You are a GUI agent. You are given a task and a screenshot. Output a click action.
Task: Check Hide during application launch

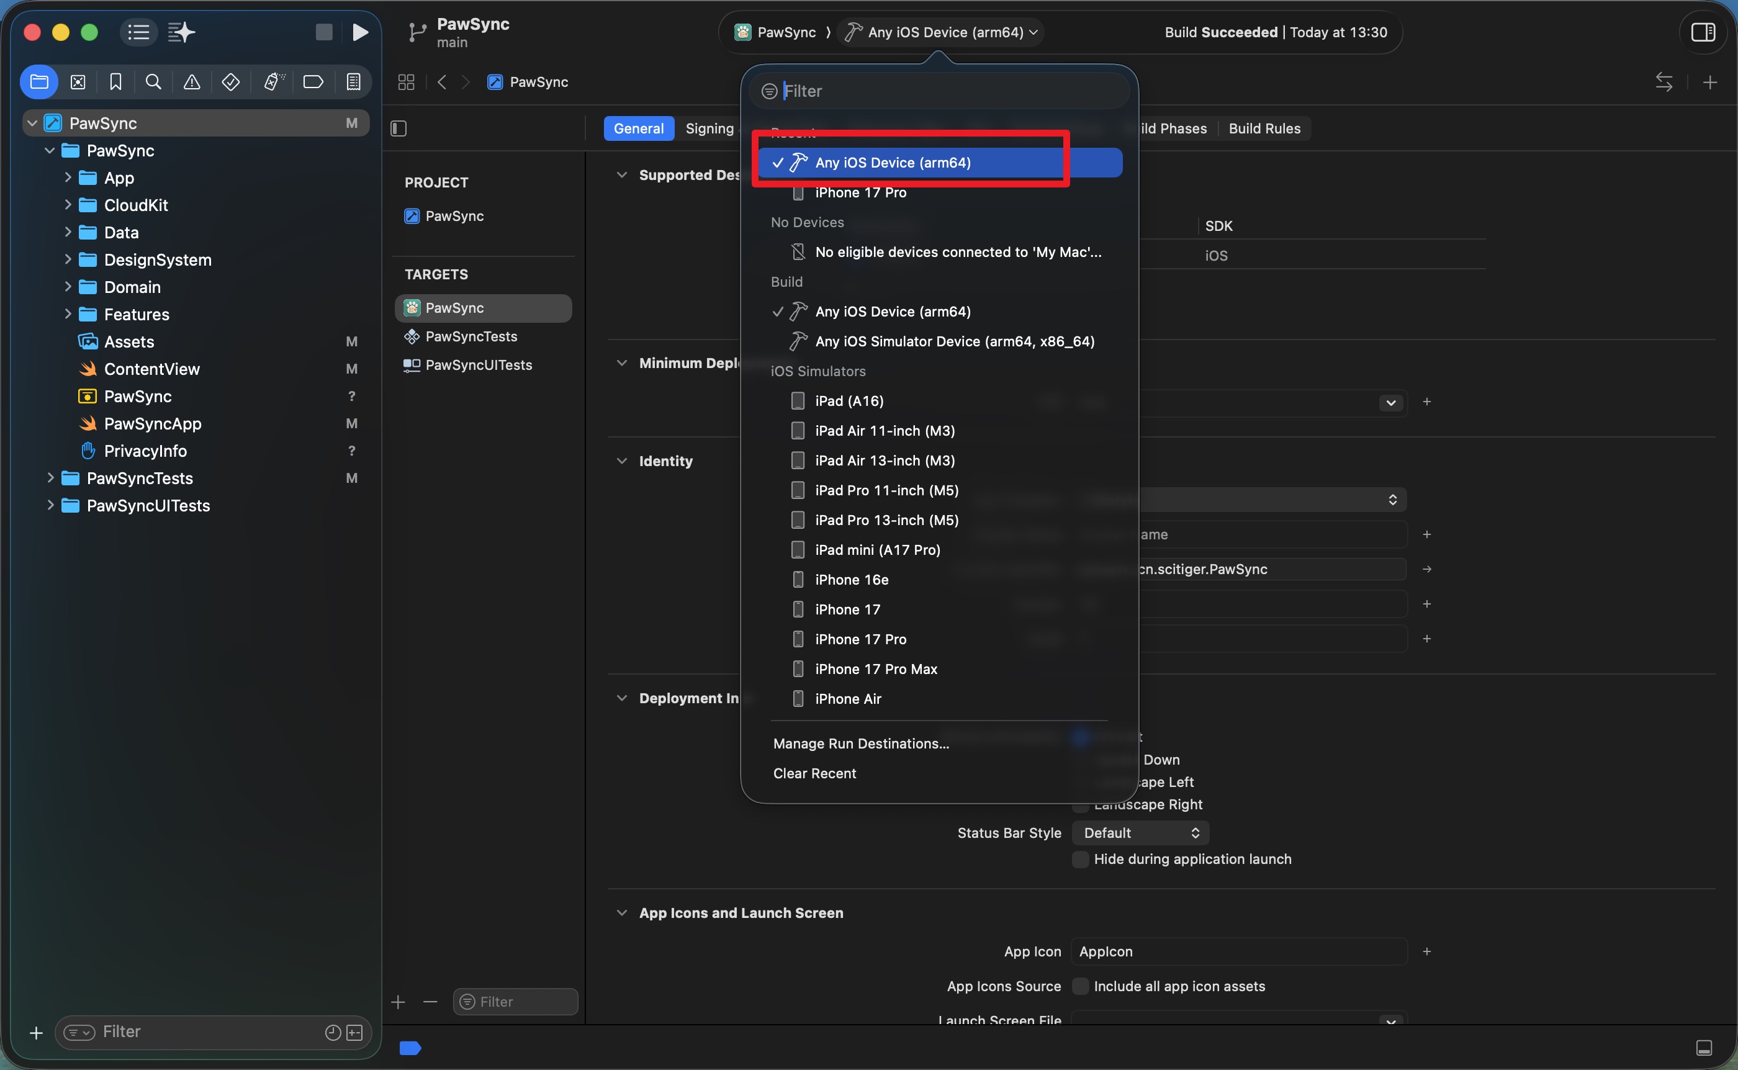pyautogui.click(x=1081, y=859)
